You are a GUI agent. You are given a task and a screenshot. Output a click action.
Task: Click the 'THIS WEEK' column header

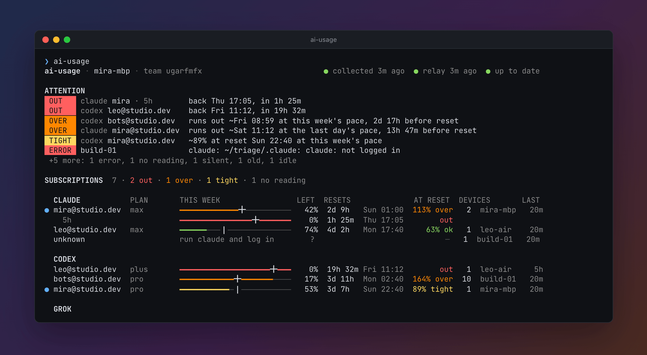pos(200,200)
